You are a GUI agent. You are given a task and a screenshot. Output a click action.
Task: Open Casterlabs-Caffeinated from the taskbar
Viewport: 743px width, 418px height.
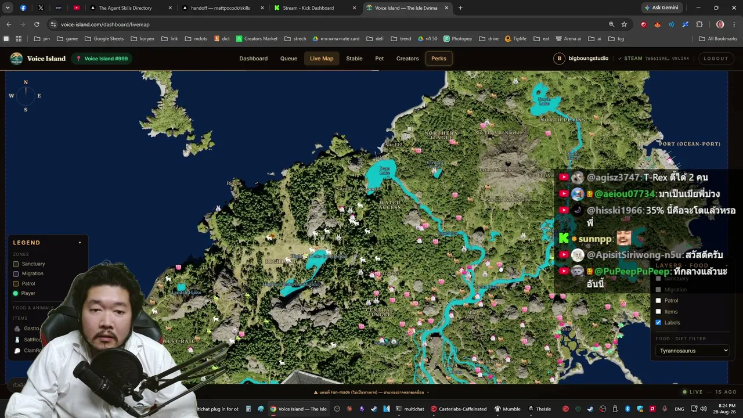(459, 409)
